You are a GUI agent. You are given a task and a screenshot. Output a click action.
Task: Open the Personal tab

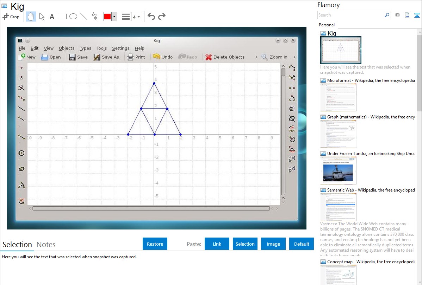(x=327, y=25)
